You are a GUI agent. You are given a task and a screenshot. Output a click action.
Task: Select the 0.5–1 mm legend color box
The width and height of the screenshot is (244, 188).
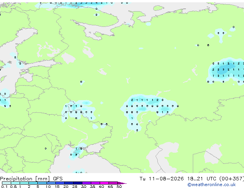tap(15, 183)
